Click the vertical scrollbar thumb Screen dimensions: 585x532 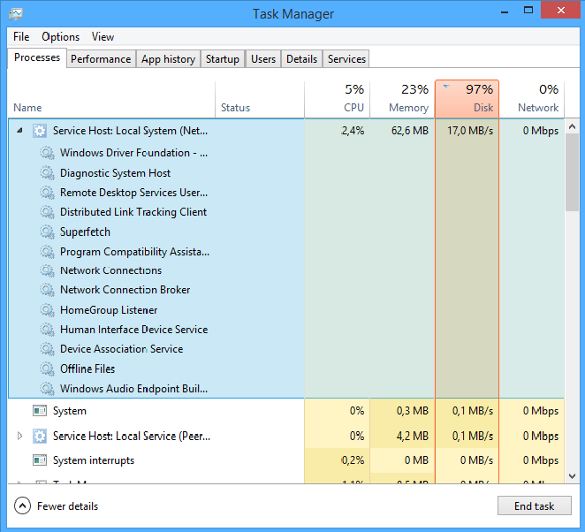572,172
